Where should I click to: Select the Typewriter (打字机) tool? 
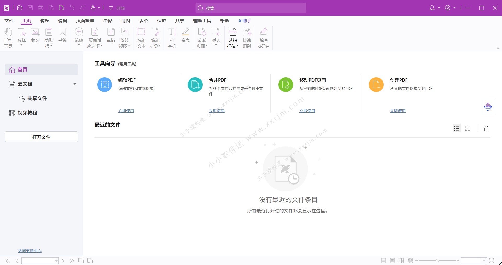[x=172, y=38]
